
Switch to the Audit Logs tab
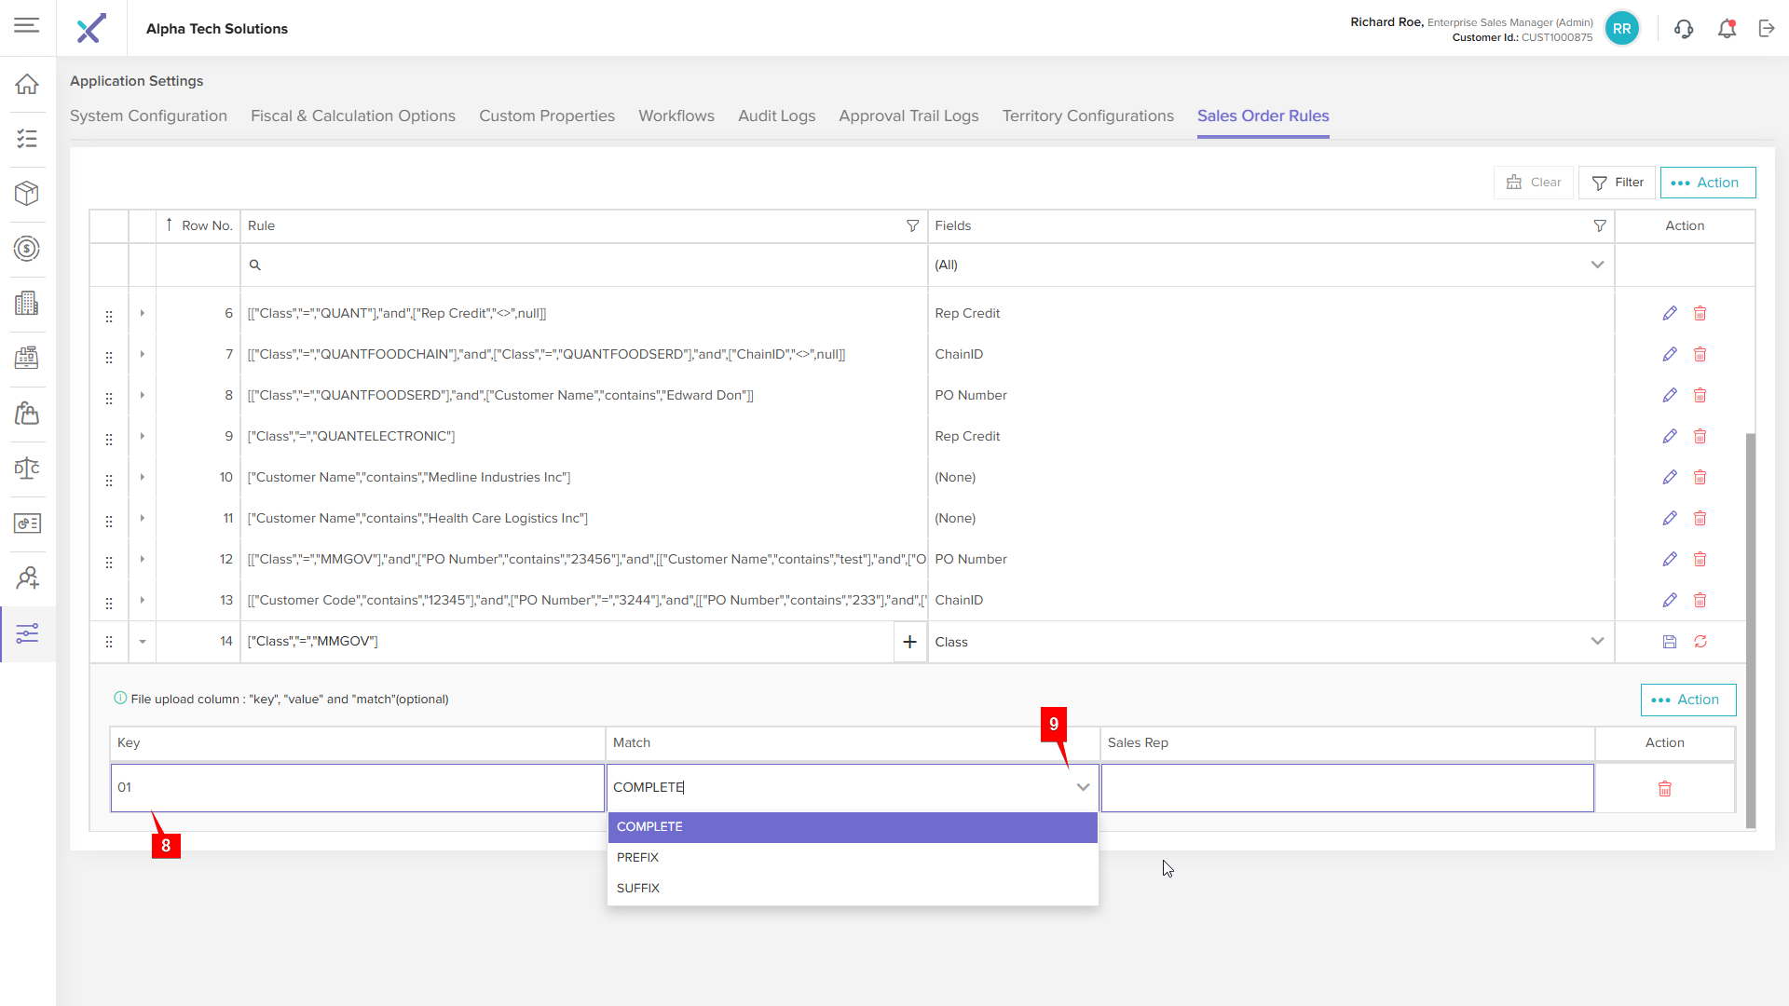tap(776, 116)
